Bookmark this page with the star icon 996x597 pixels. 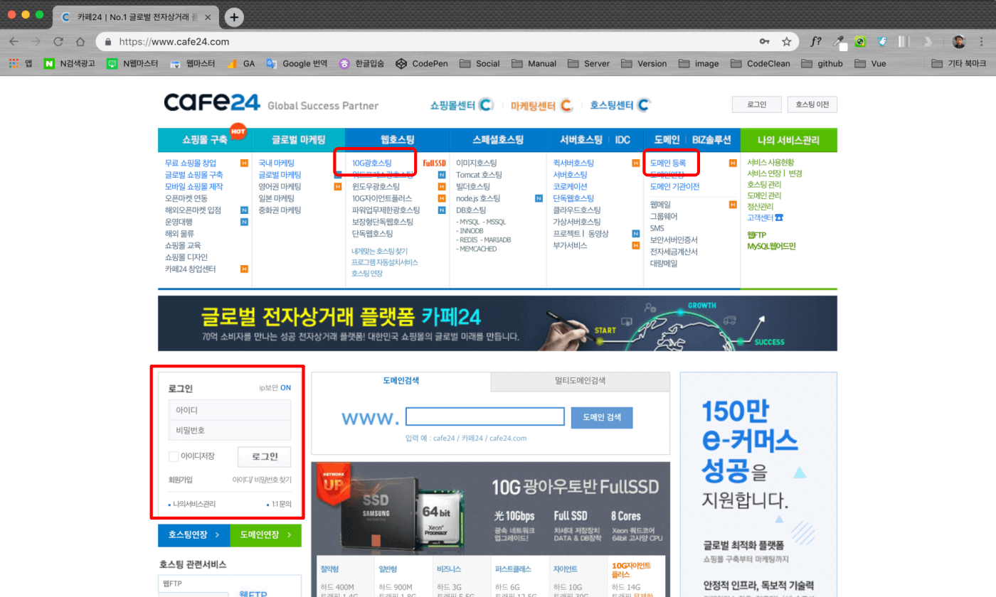pos(786,41)
